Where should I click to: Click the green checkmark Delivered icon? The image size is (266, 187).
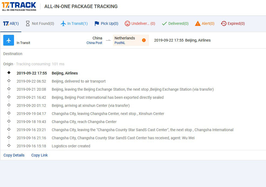164,23
